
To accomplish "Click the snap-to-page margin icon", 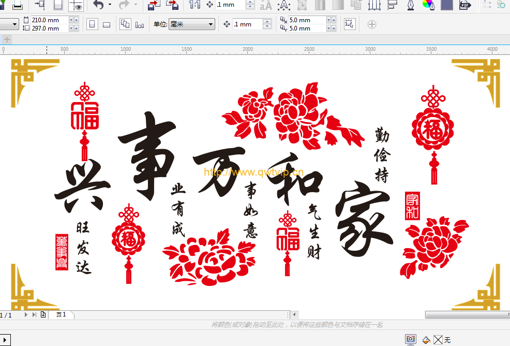I will (40, 5).
